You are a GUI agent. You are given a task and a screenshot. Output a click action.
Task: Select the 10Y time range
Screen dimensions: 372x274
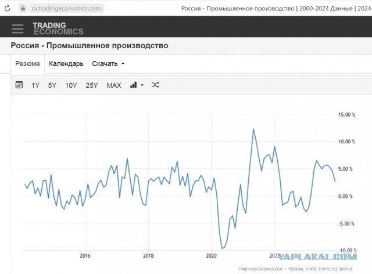pyautogui.click(x=71, y=85)
